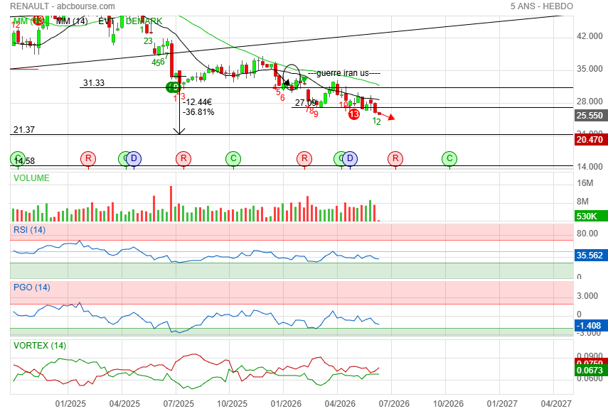The width and height of the screenshot is (608, 411).
Task: Click the 01/2026 date axis label
Action: coord(286,404)
